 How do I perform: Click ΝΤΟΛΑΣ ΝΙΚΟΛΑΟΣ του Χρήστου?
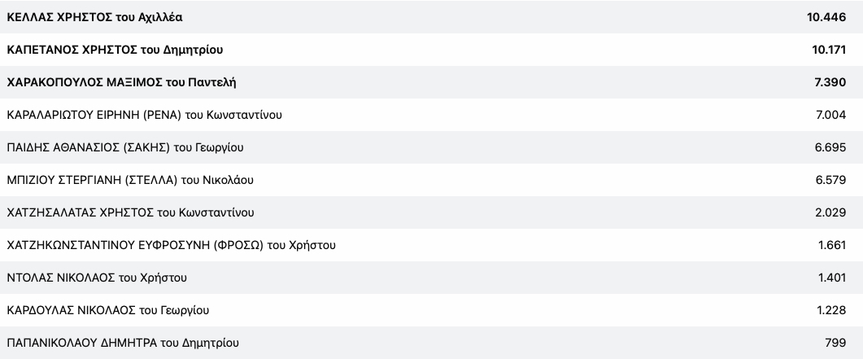[97, 278]
